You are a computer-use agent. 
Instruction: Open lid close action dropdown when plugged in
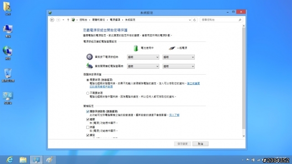[178, 66]
